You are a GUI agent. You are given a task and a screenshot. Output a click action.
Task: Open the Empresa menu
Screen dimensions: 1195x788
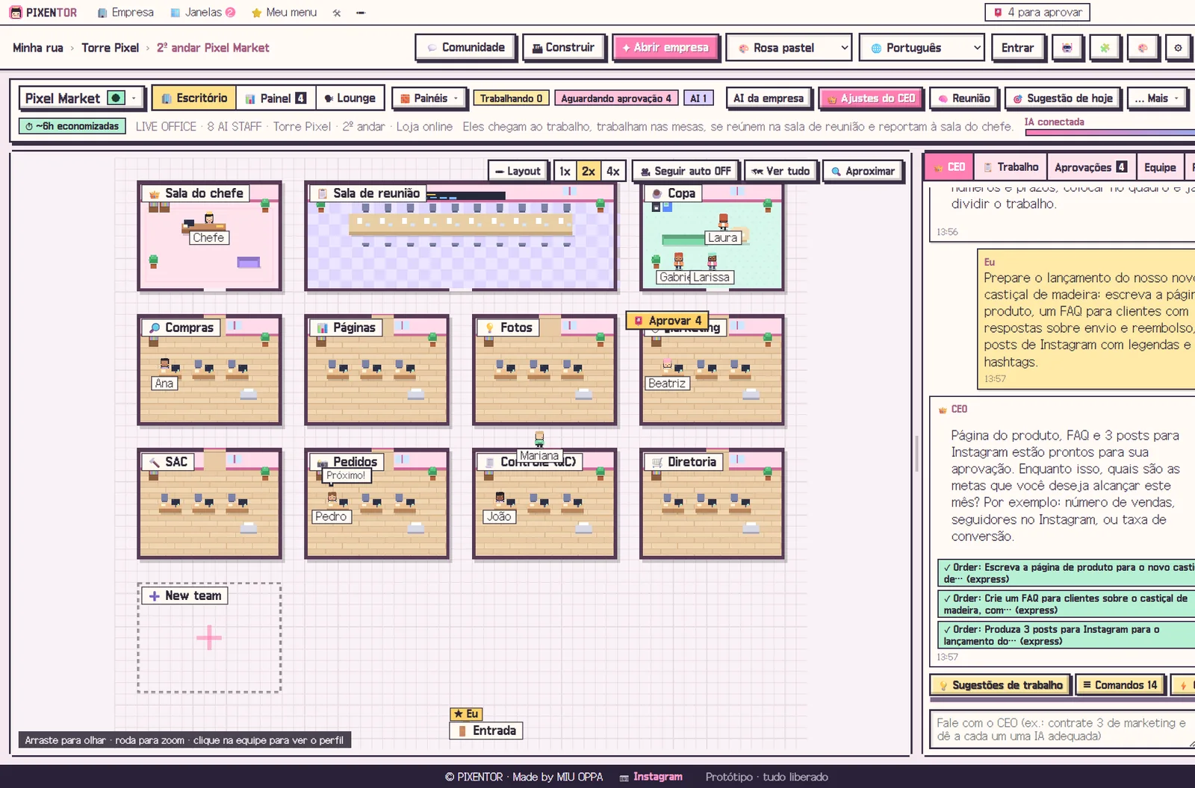point(125,13)
